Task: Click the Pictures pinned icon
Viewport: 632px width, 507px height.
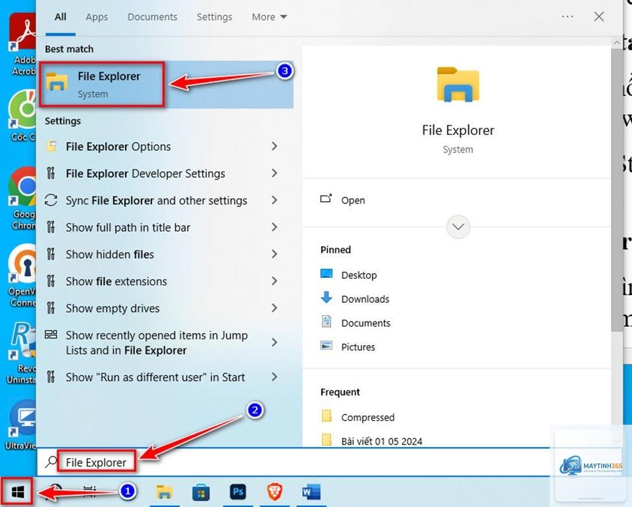Action: (x=326, y=346)
